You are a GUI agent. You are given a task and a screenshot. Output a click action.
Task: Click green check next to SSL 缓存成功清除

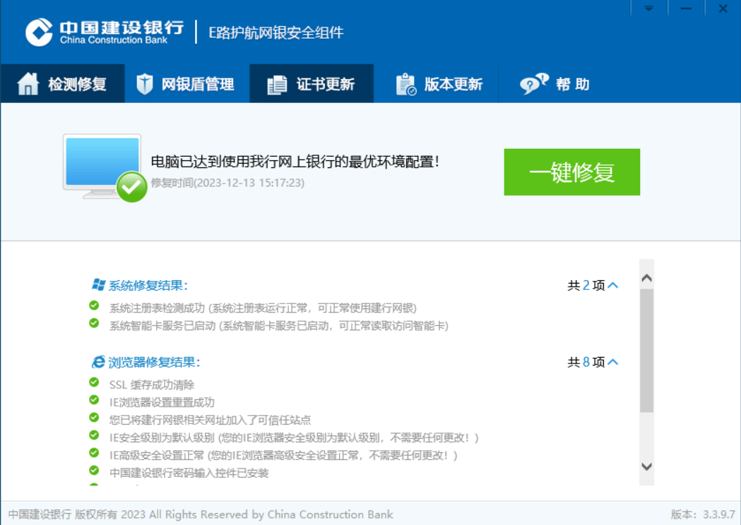(94, 382)
